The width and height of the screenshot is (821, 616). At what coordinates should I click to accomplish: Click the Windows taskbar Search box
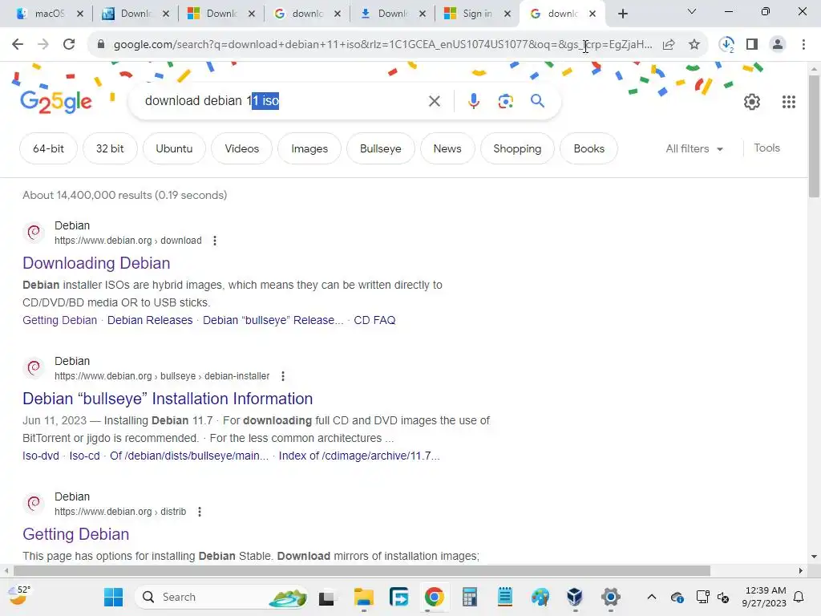[223, 597]
